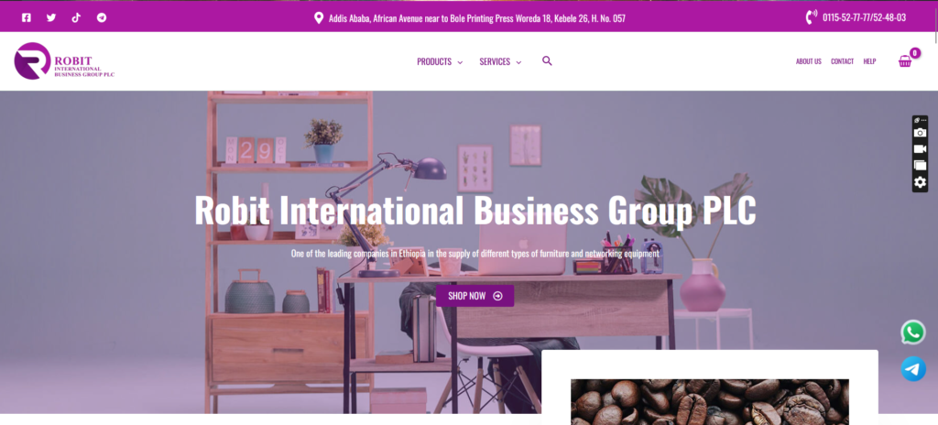Click the search magnifier icon
The image size is (938, 425).
pyautogui.click(x=547, y=61)
